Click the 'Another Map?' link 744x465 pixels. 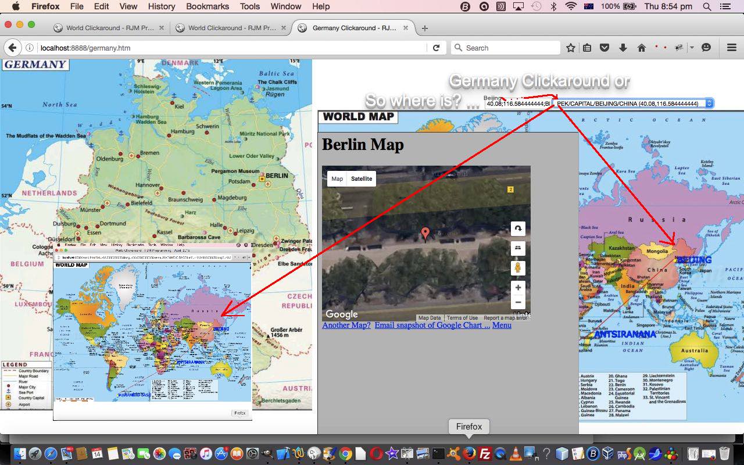346,325
